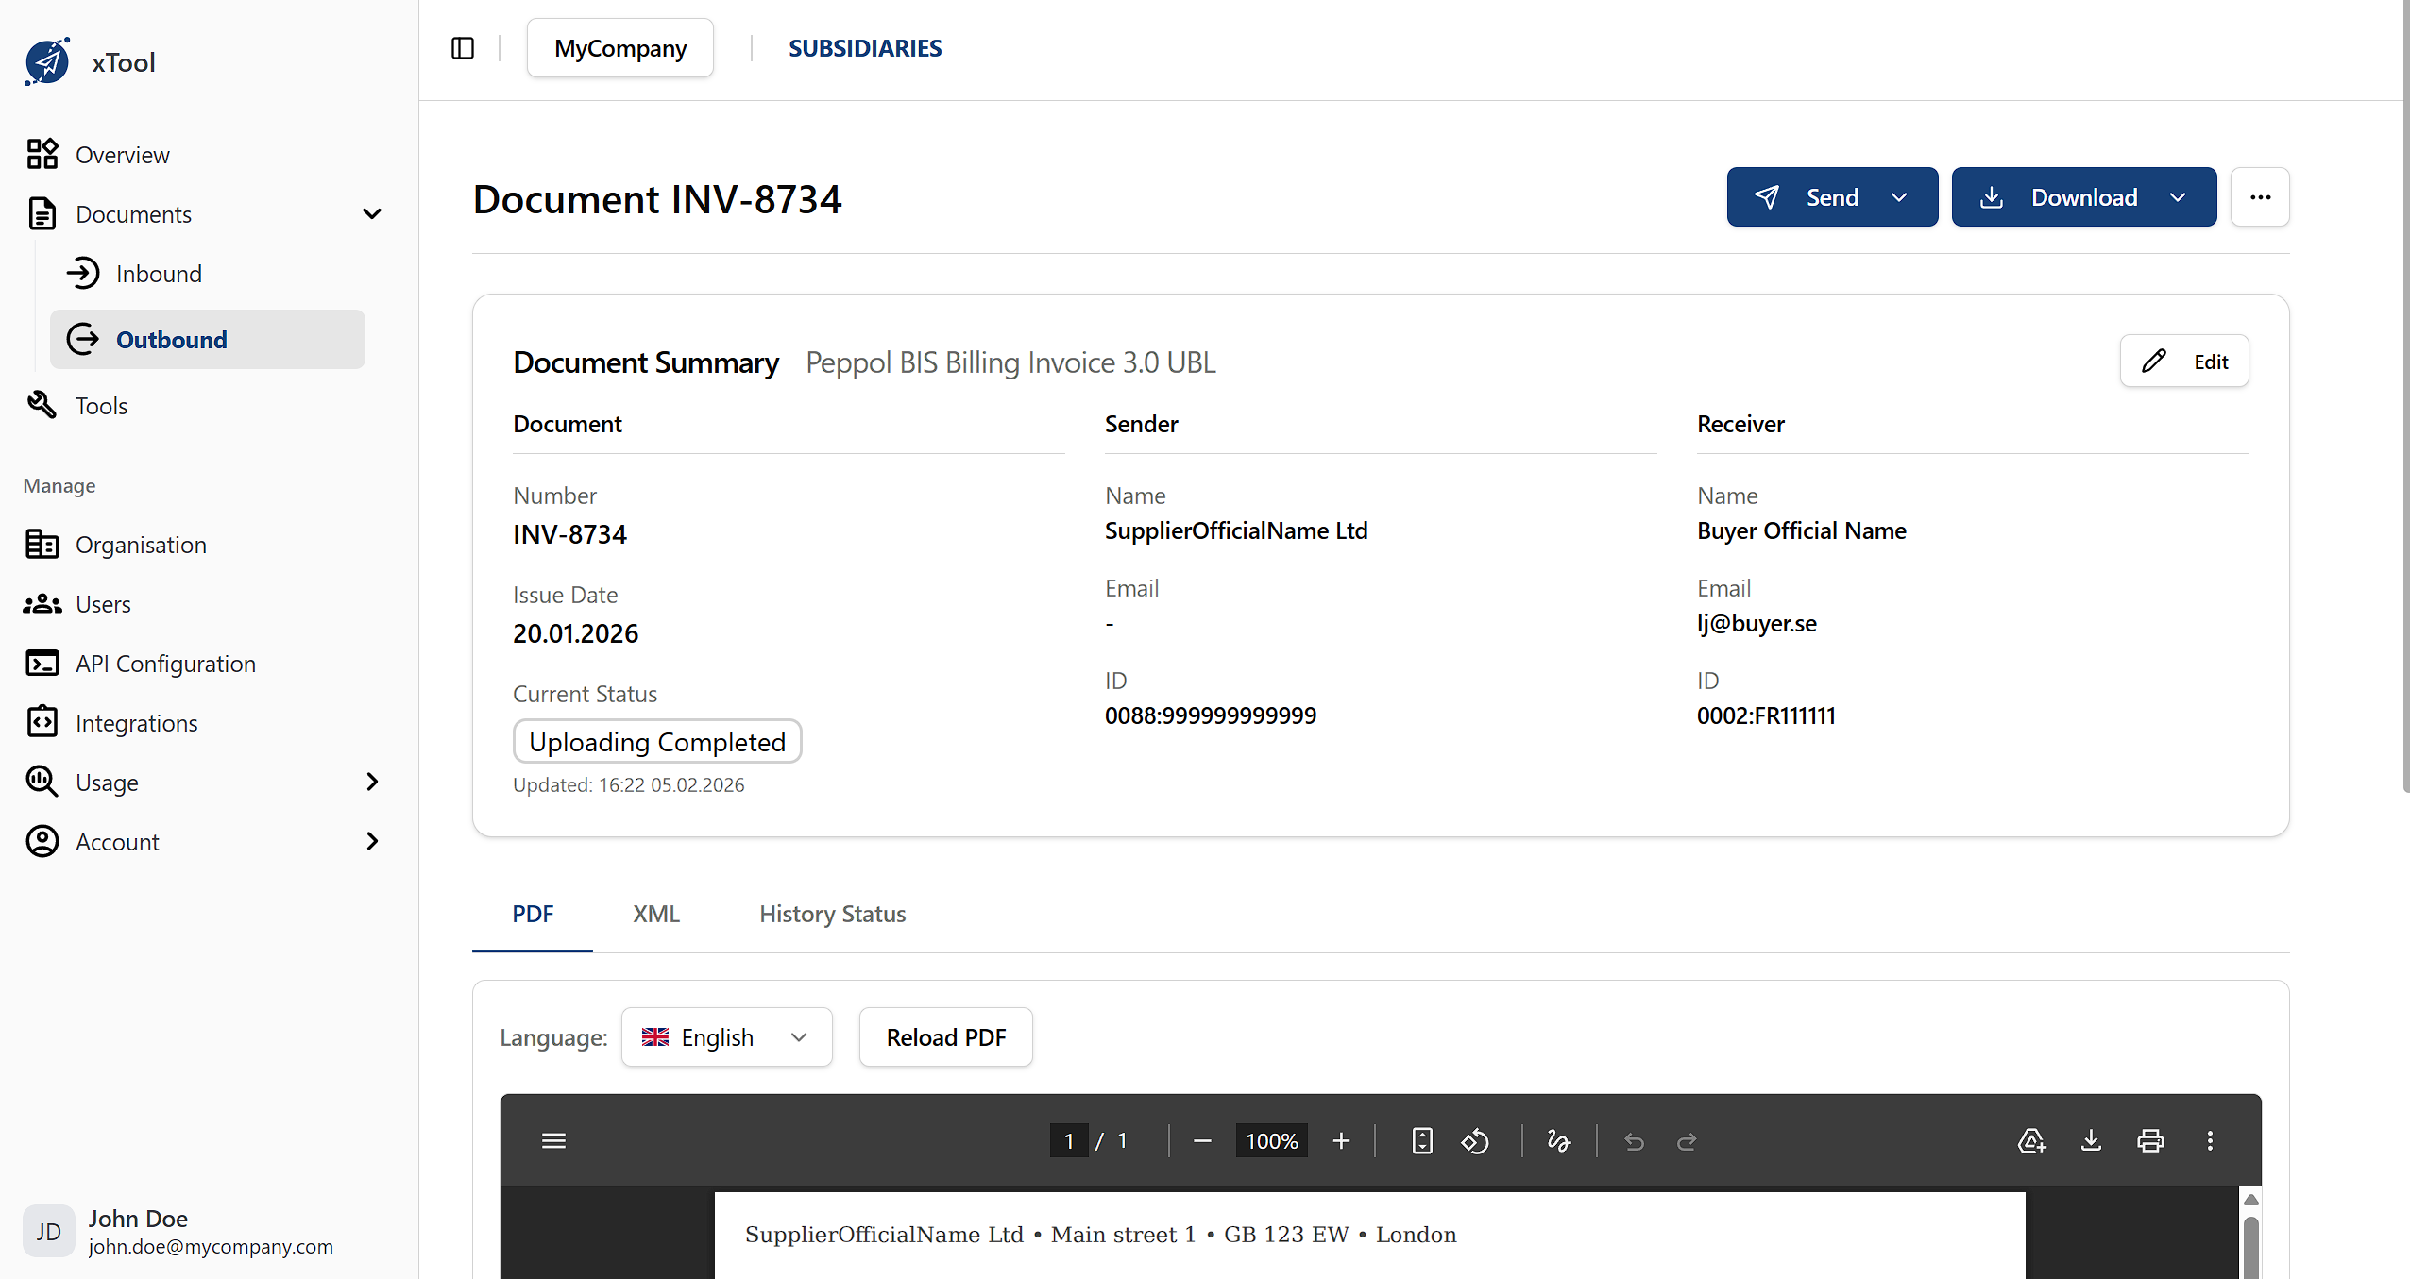
Task: Toggle the sidebar panel visibility
Action: pyautogui.click(x=462, y=47)
